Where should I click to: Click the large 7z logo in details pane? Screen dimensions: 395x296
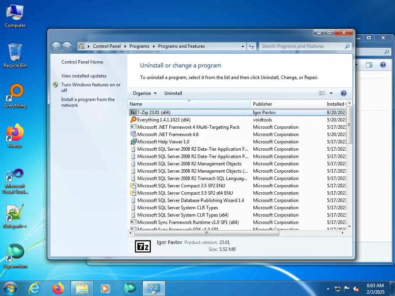pos(143,246)
